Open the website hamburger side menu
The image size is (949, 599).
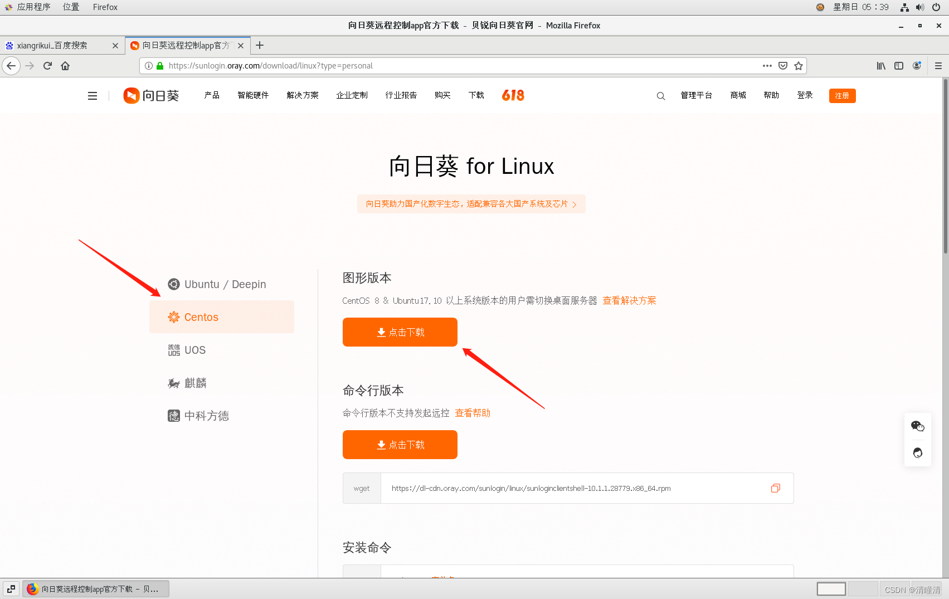[93, 96]
